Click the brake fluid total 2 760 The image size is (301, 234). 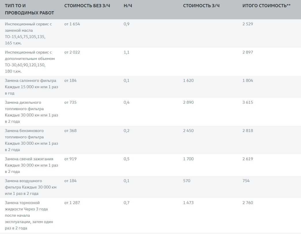tap(248, 203)
